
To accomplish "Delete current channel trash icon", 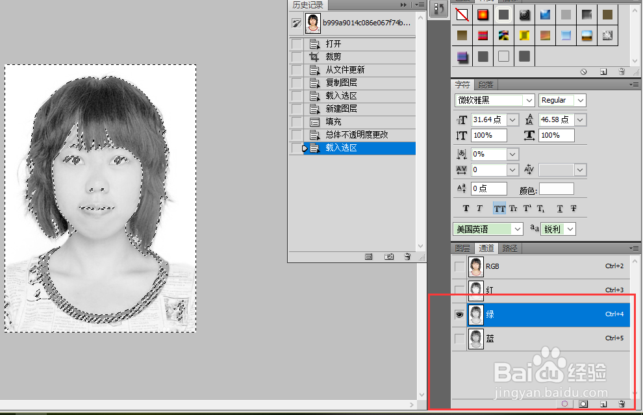I will [622, 404].
